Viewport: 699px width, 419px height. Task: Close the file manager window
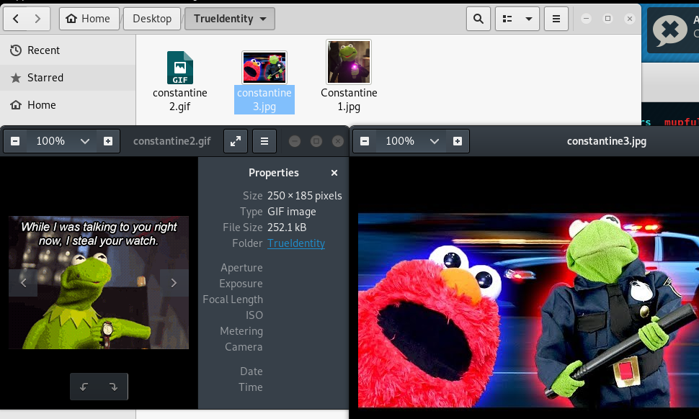(x=629, y=19)
